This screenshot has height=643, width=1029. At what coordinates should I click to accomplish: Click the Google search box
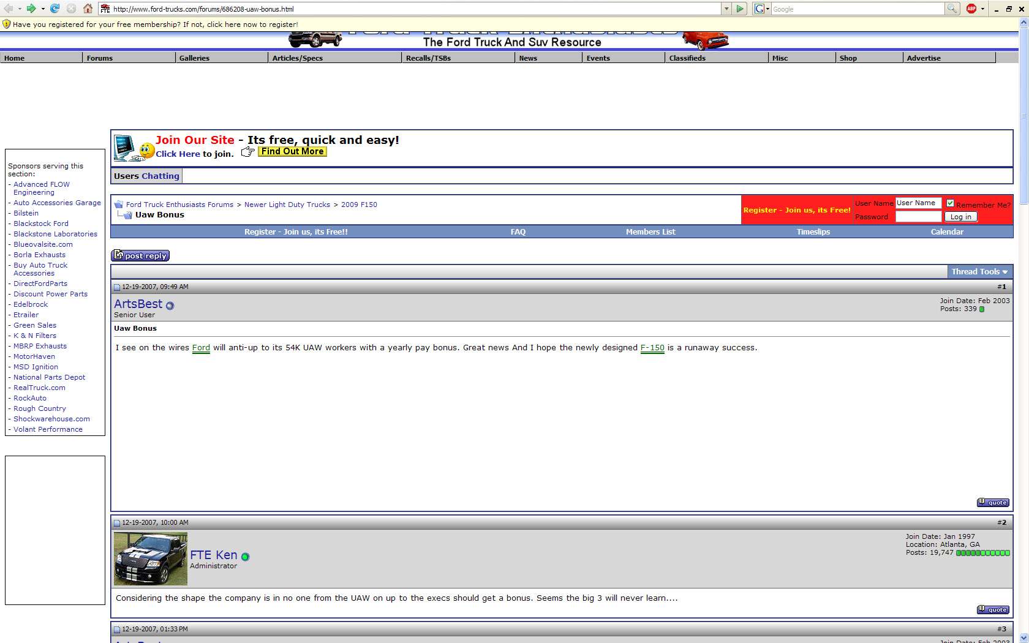(x=858, y=9)
